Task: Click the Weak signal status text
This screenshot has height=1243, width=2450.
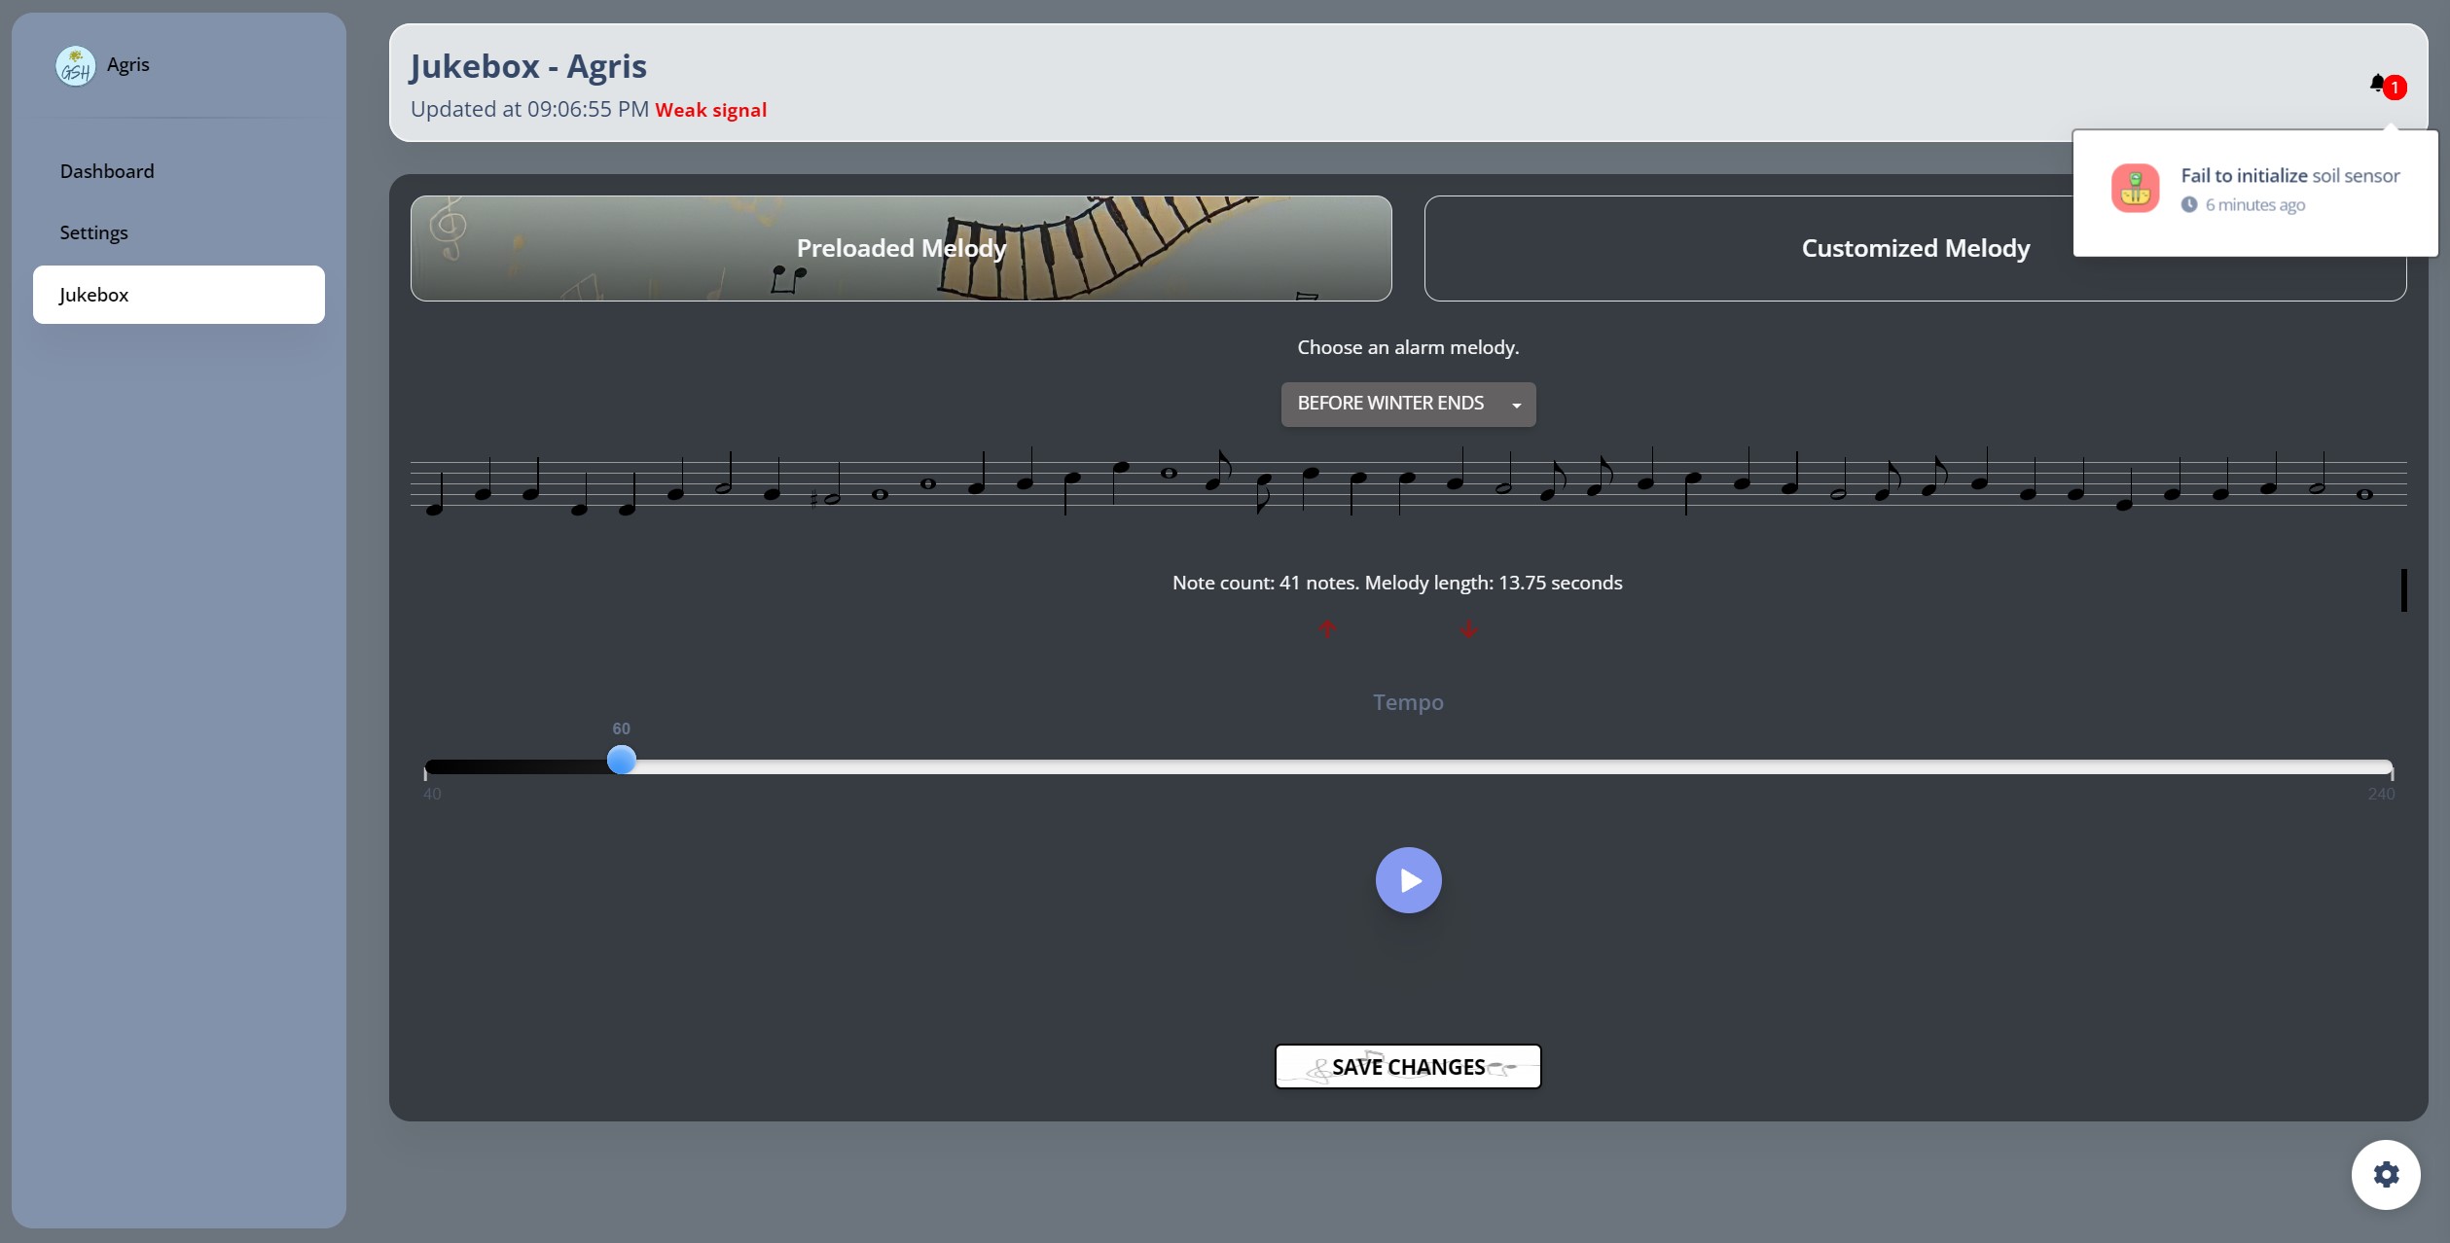Action: (711, 110)
